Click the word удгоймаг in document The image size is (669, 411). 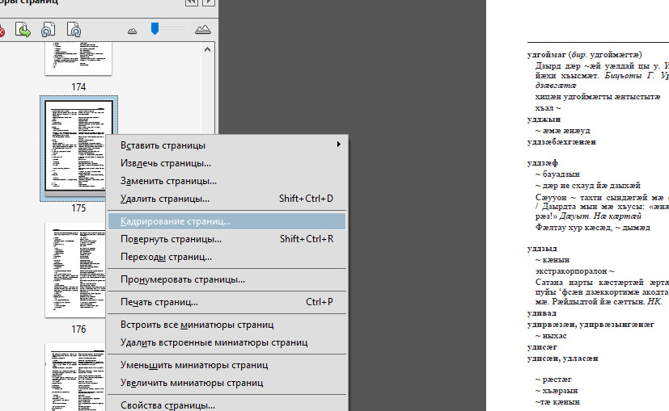547,55
